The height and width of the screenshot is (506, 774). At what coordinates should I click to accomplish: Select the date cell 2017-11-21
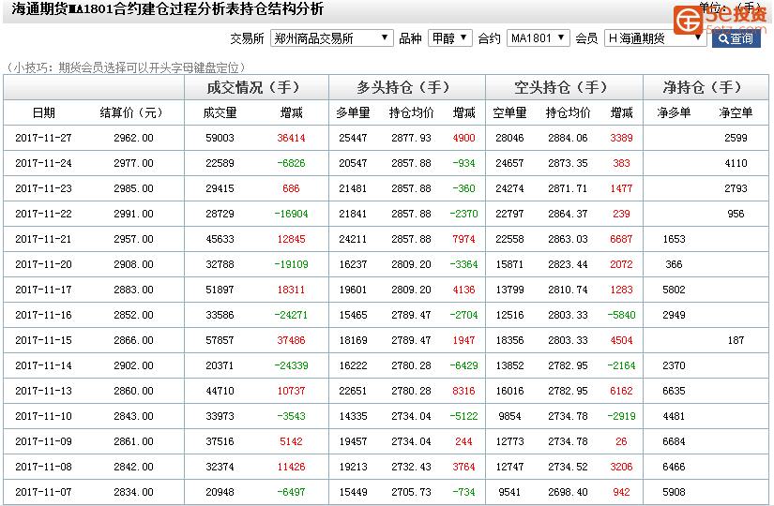[x=43, y=239]
